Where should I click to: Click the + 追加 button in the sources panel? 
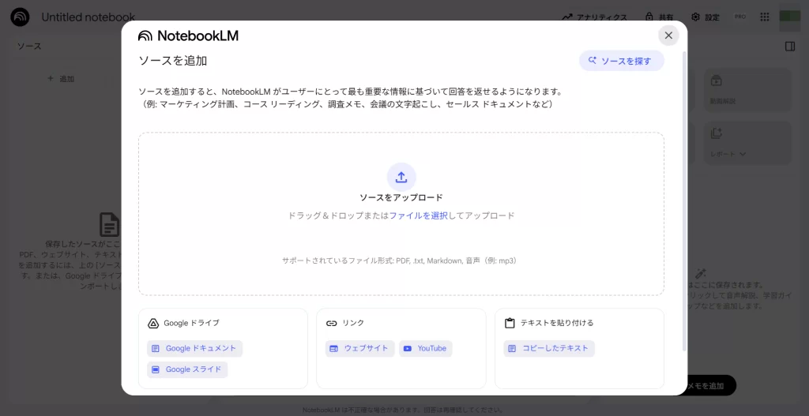[61, 79]
